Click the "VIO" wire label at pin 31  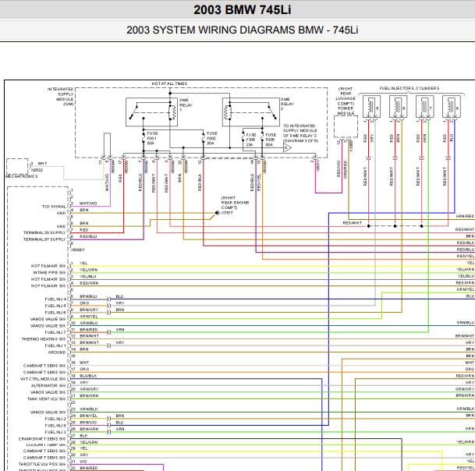[x=83, y=462]
